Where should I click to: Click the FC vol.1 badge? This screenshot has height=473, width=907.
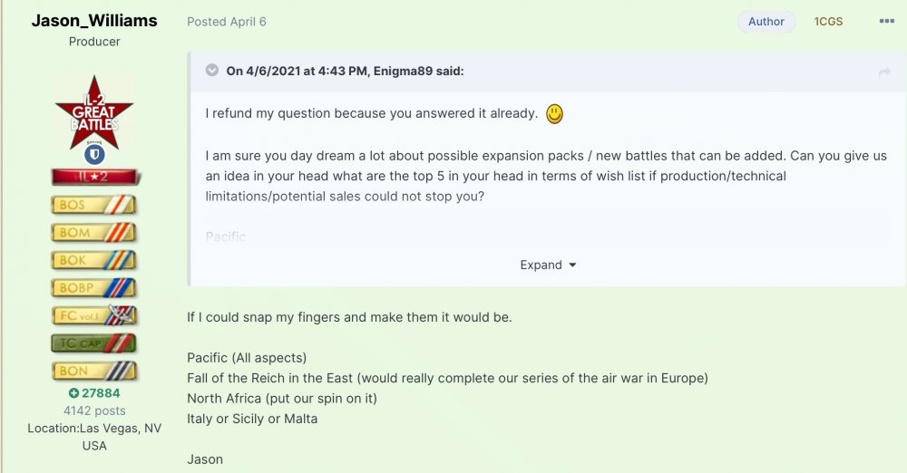pos(94,315)
